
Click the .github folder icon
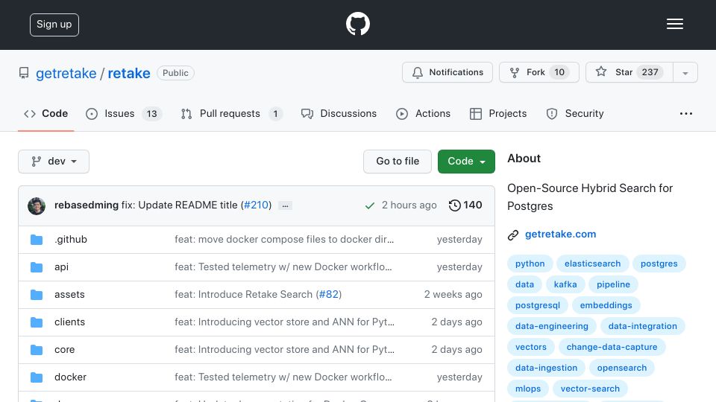coord(37,240)
